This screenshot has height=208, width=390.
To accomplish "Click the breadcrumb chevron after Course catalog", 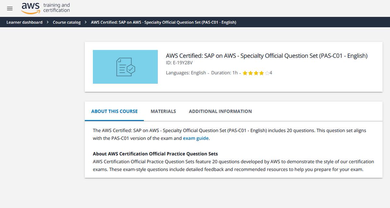I will (x=85, y=22).
